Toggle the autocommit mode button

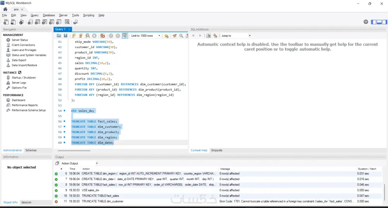click(x=125, y=36)
